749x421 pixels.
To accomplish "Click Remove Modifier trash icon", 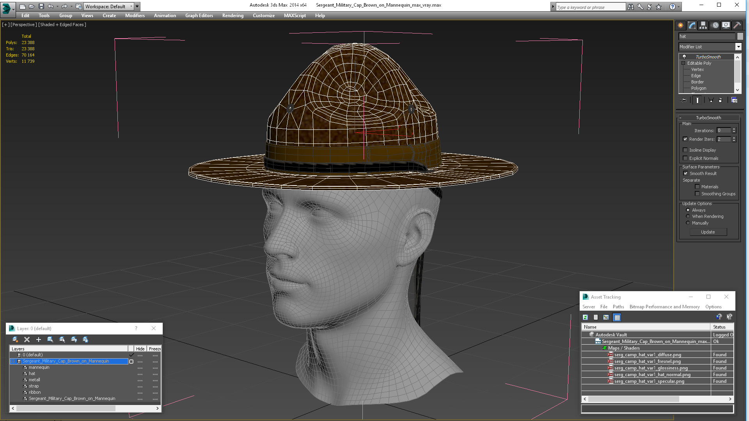I will point(721,100).
